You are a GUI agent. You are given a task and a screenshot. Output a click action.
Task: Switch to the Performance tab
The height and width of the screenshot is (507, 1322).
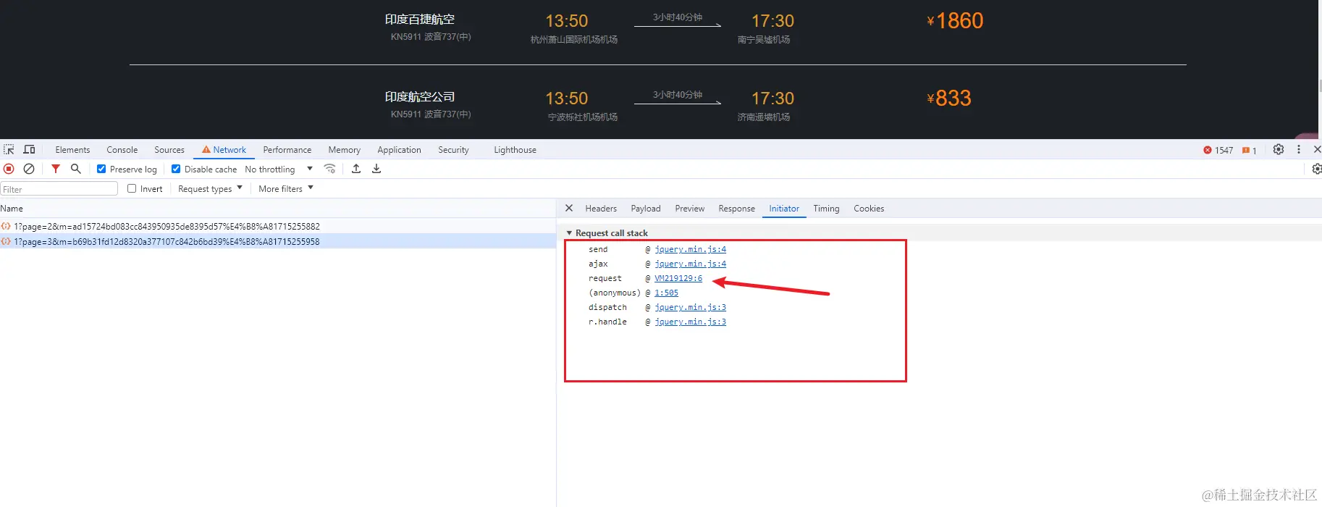287,149
